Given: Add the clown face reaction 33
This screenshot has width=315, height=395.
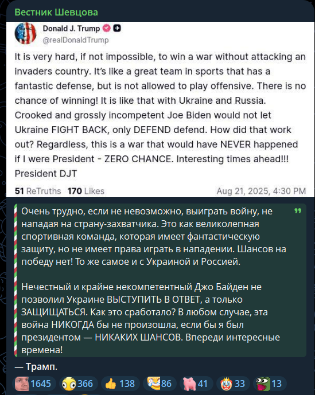Looking at the screenshot, I should tap(233, 384).
